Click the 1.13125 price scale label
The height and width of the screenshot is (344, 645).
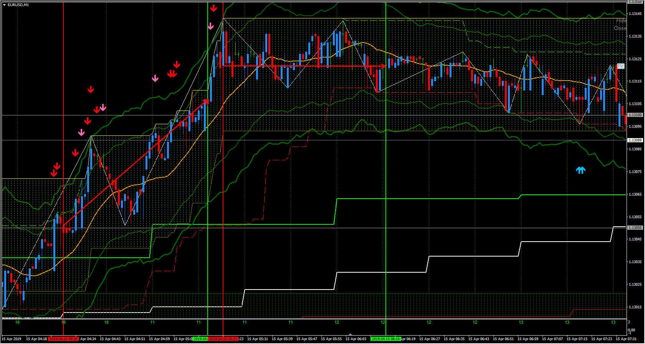(635, 59)
